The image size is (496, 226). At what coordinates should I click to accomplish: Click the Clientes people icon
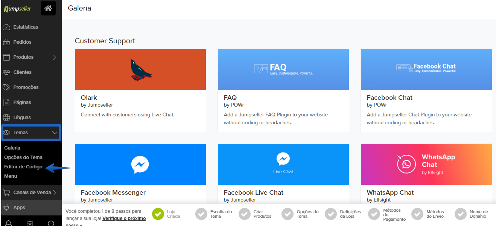(x=6, y=72)
